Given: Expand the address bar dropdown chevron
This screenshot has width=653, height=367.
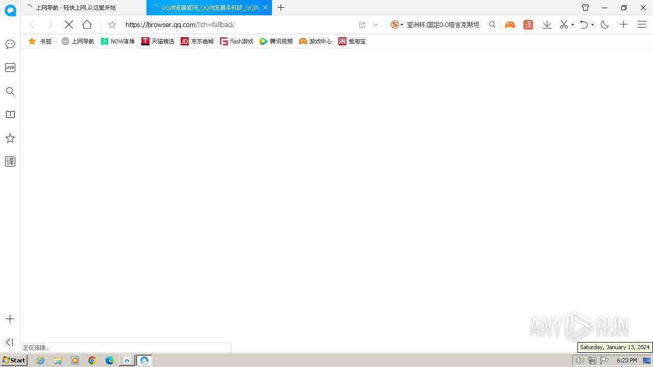Looking at the screenshot, I should [376, 24].
